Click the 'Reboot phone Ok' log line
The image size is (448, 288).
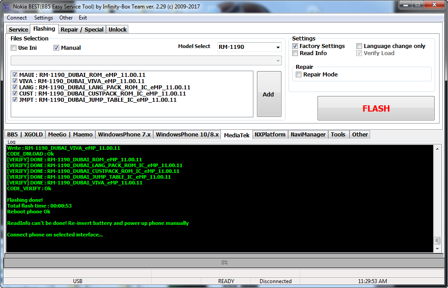[29, 212]
